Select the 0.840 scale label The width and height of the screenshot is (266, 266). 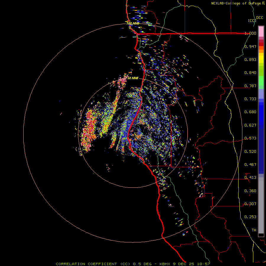(250, 73)
